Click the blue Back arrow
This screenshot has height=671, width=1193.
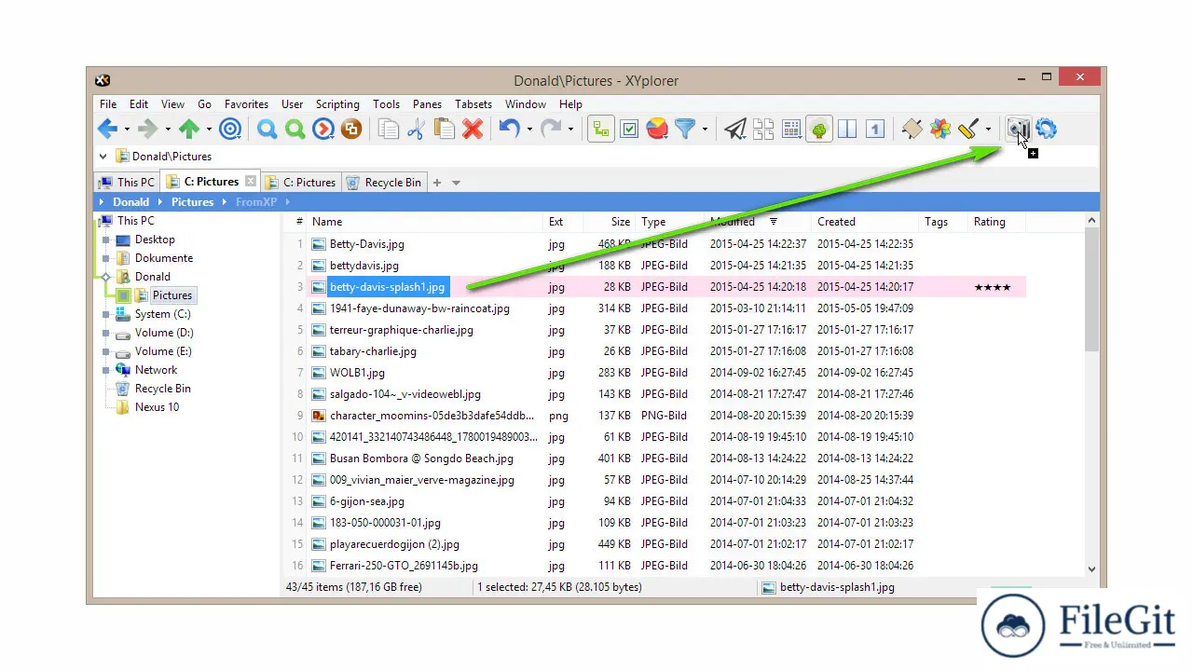coord(107,130)
